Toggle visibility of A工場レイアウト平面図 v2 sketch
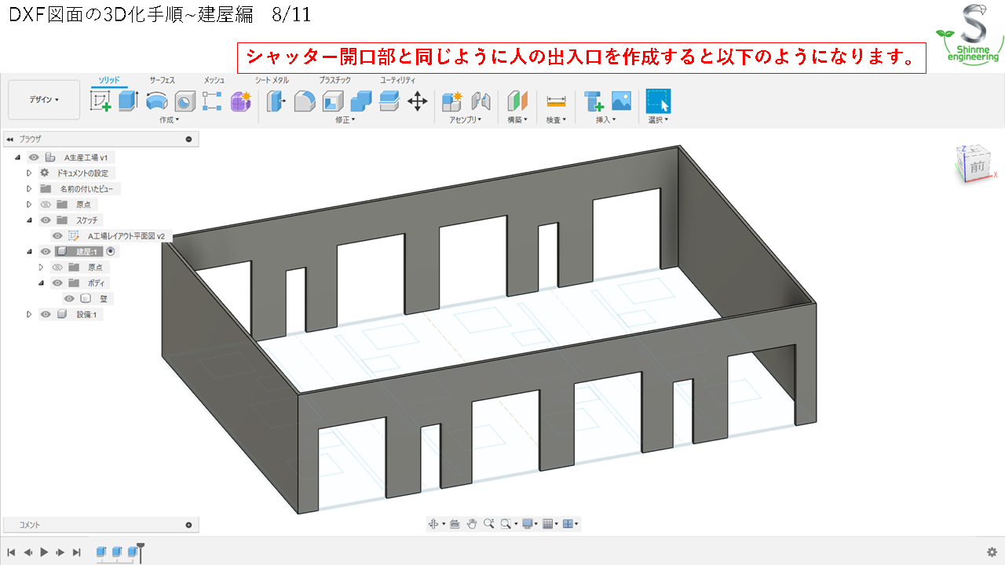This screenshot has height=565, width=1005. pos(57,235)
